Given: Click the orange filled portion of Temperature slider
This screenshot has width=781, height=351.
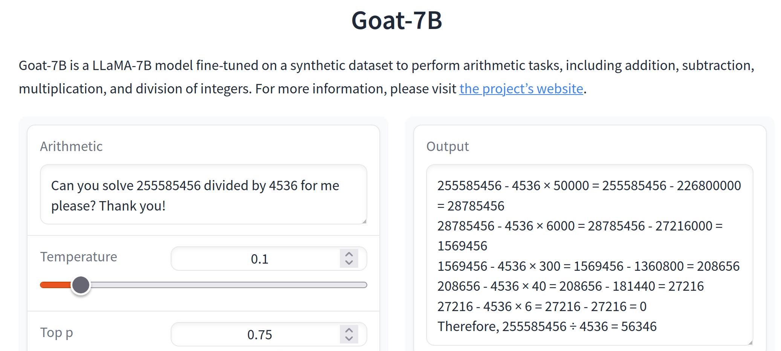Looking at the screenshot, I should point(56,285).
